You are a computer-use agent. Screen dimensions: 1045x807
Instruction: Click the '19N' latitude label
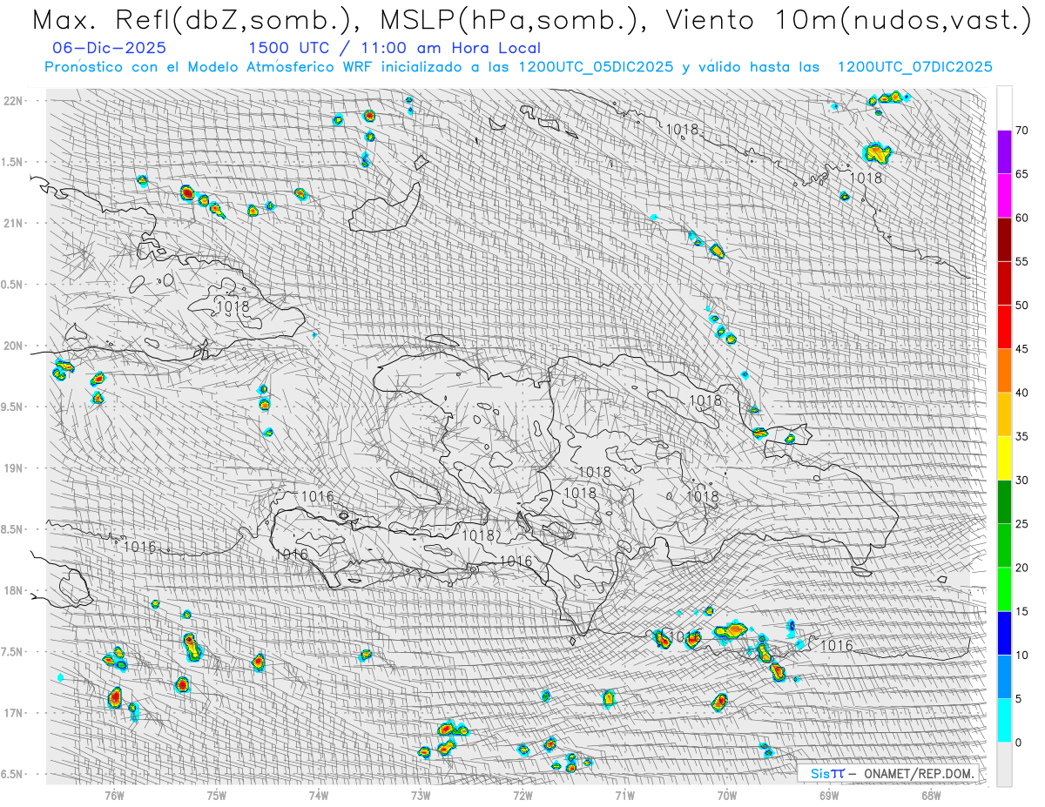click(x=14, y=468)
